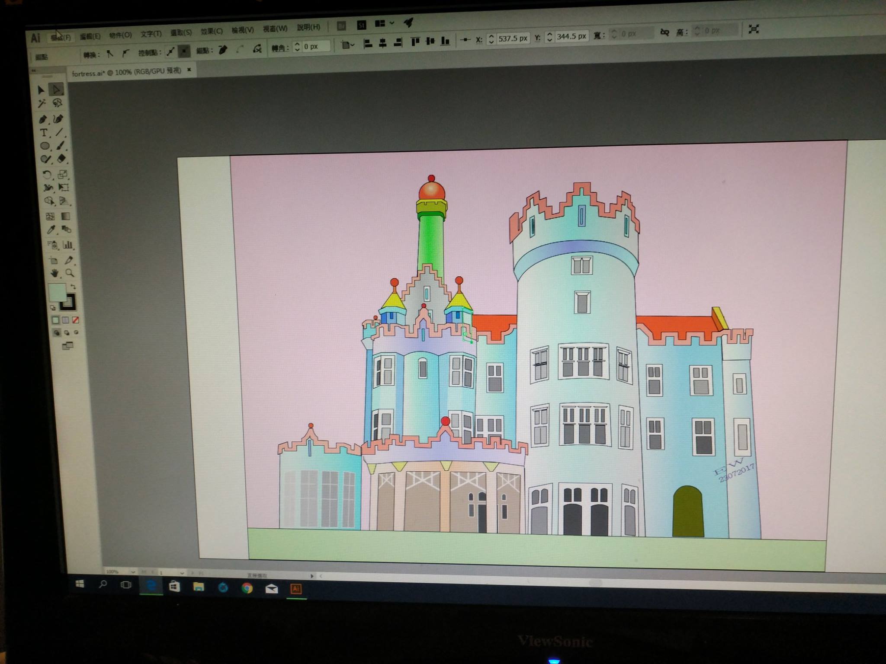Select the Hand tool
This screenshot has width=886, height=664.
point(54,274)
